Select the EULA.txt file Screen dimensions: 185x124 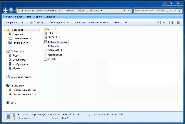pos(50,33)
